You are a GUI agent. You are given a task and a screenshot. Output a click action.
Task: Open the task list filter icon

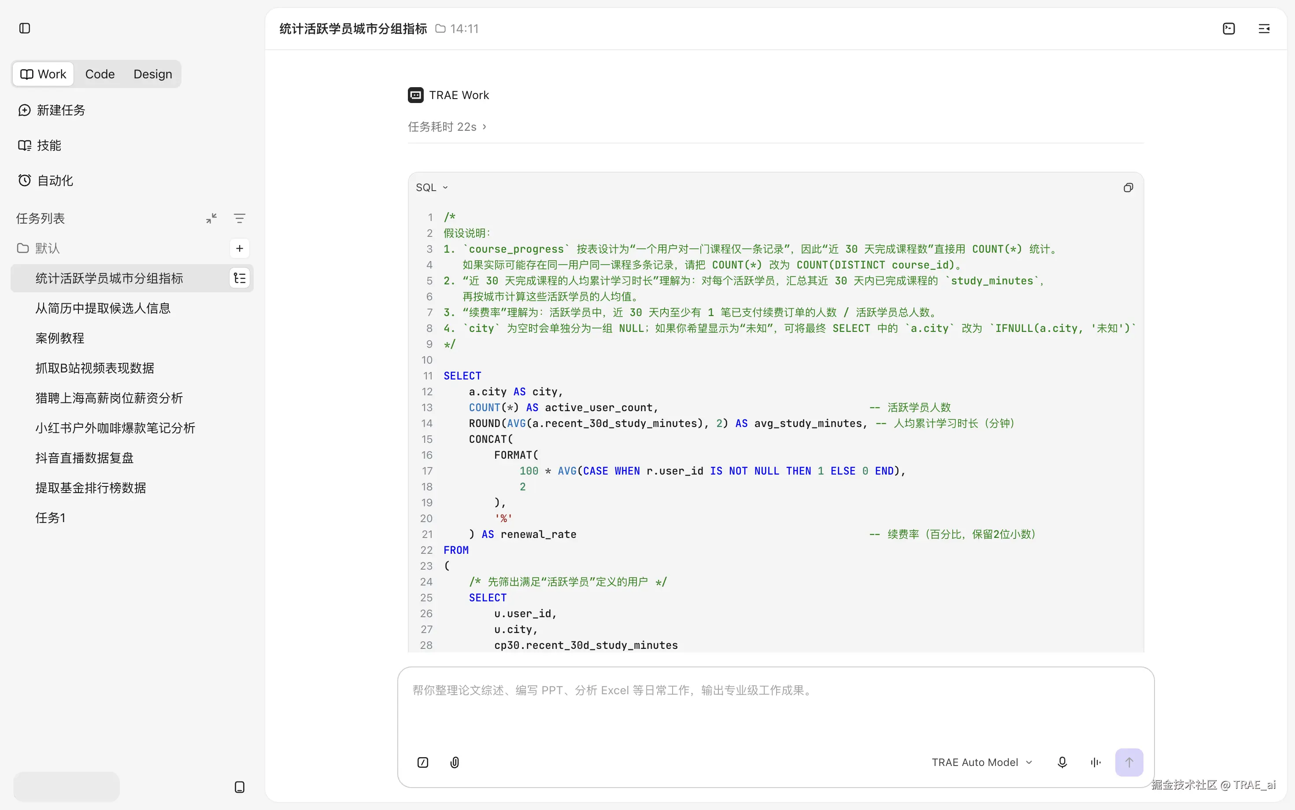(x=240, y=218)
